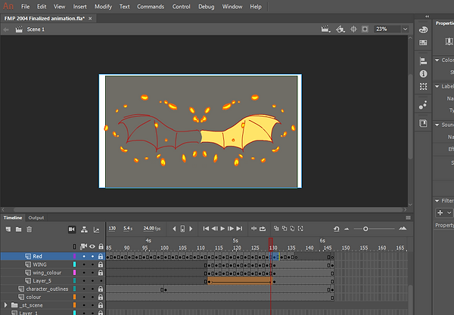Go to previous keyframe arrow
This screenshot has width=454, height=315.
click(174, 229)
